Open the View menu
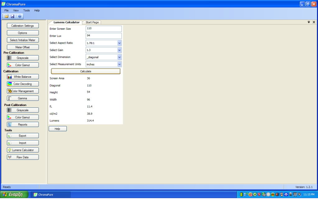318x211 pixels. point(16,10)
